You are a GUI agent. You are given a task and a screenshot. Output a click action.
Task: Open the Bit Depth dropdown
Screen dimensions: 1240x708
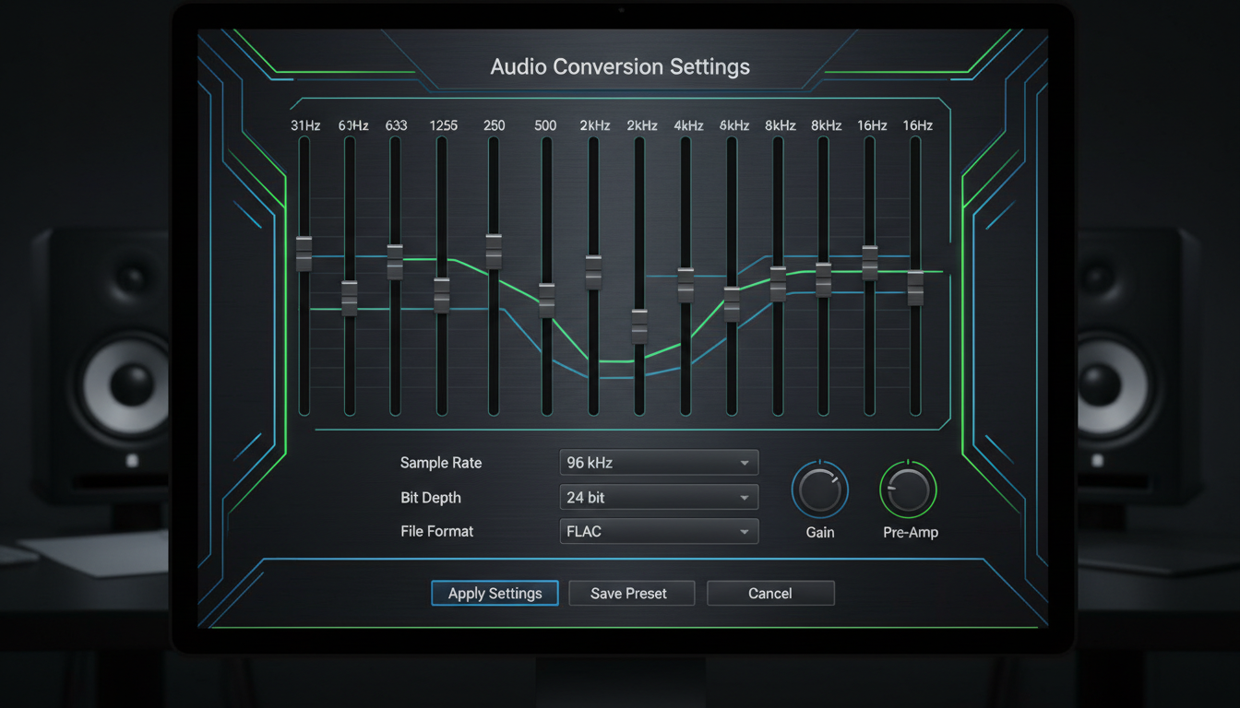pos(658,497)
